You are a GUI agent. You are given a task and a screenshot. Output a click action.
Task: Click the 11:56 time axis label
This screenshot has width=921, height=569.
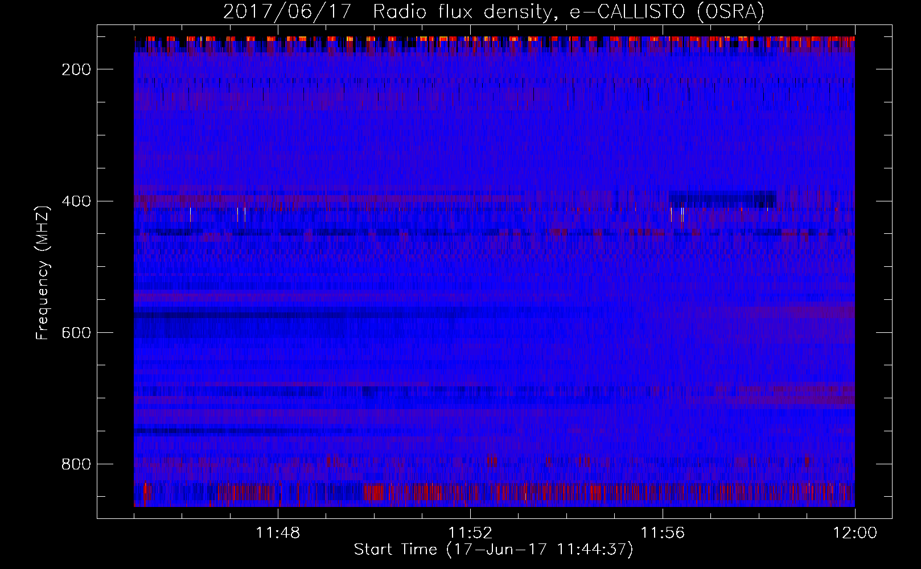point(663,533)
